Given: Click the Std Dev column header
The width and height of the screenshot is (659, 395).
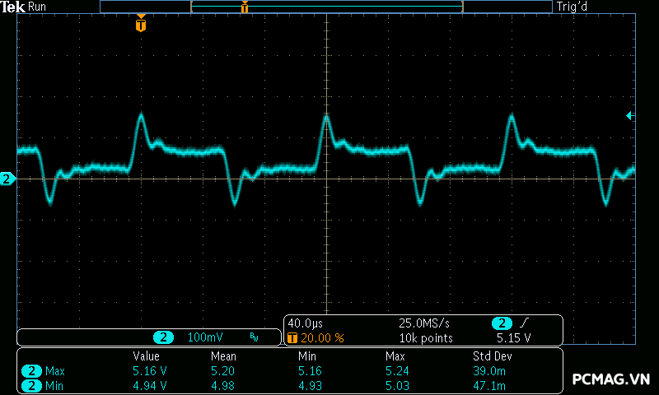Looking at the screenshot, I should tap(490, 356).
